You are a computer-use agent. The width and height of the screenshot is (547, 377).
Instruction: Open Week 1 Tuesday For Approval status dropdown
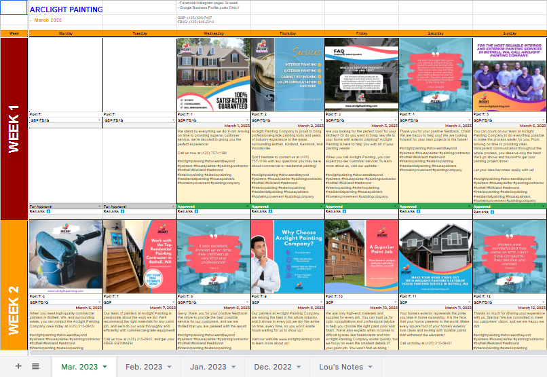(173, 207)
